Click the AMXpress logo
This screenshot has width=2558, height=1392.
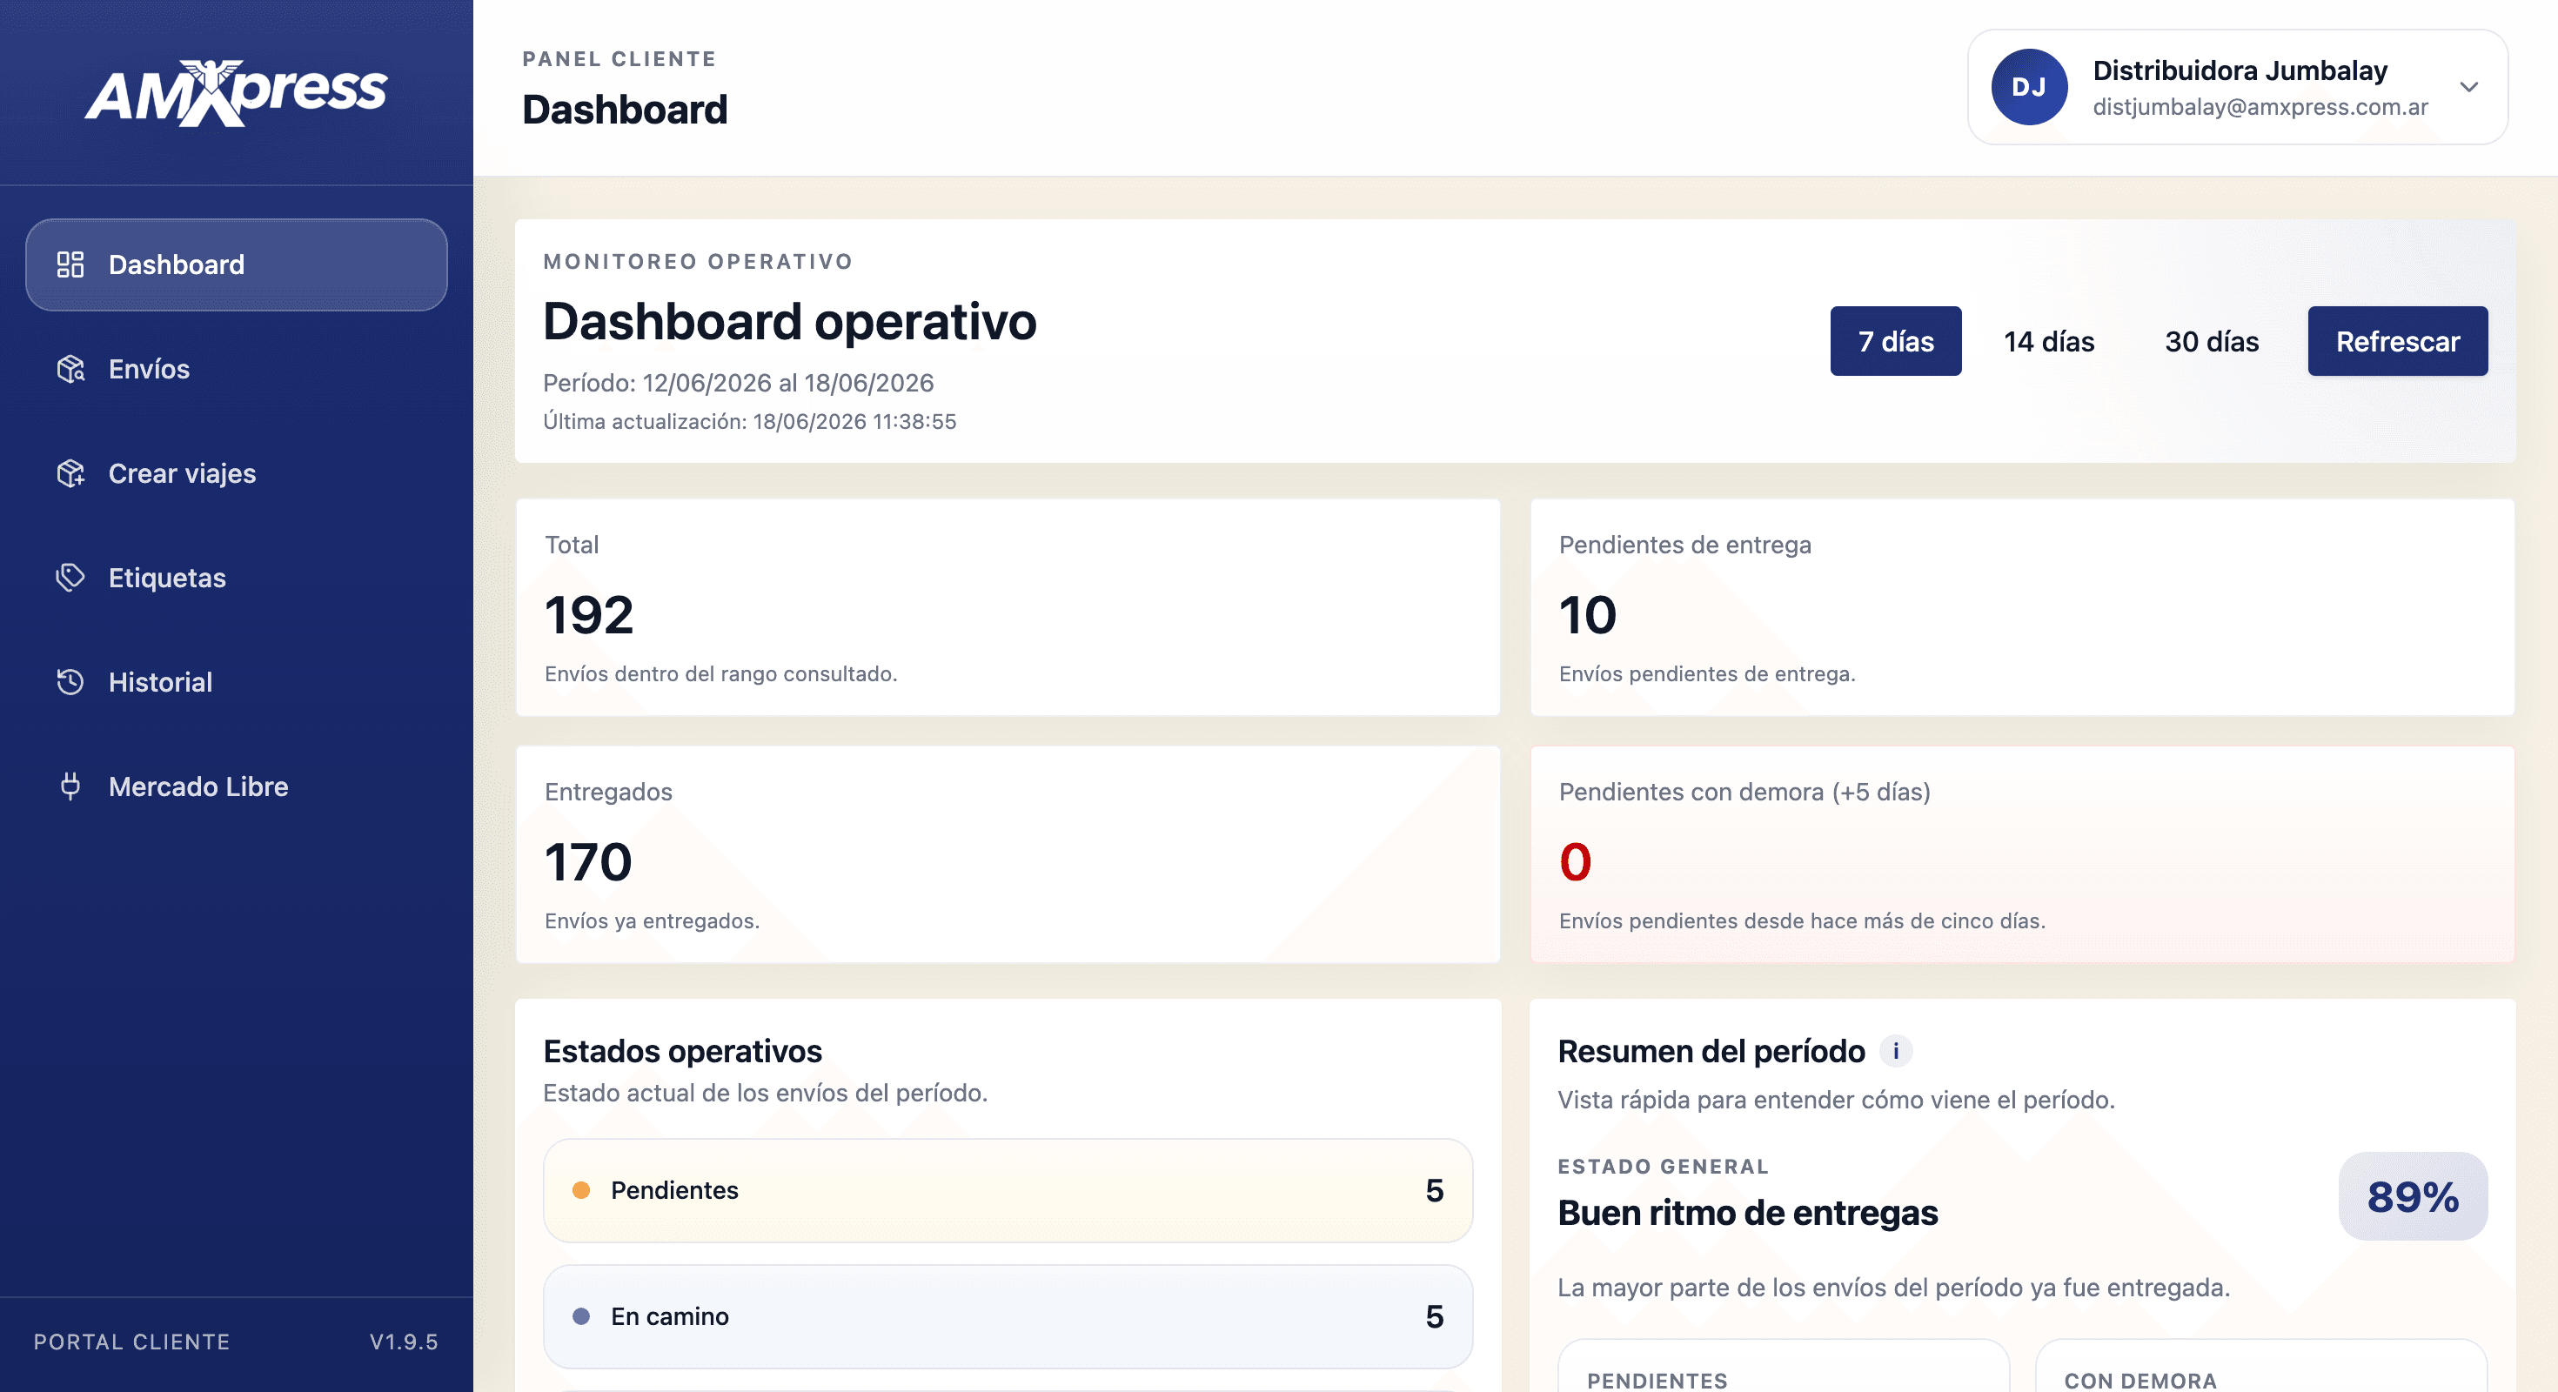click(235, 92)
